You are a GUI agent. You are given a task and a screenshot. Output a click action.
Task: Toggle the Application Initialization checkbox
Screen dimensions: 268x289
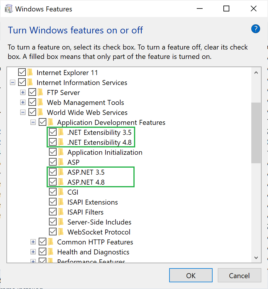point(52,152)
